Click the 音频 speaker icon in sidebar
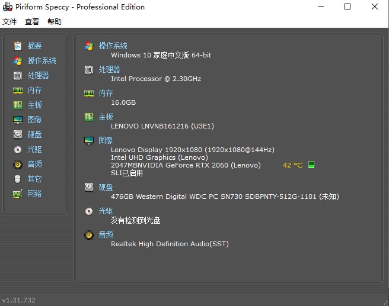The image size is (389, 306). pyautogui.click(x=18, y=164)
